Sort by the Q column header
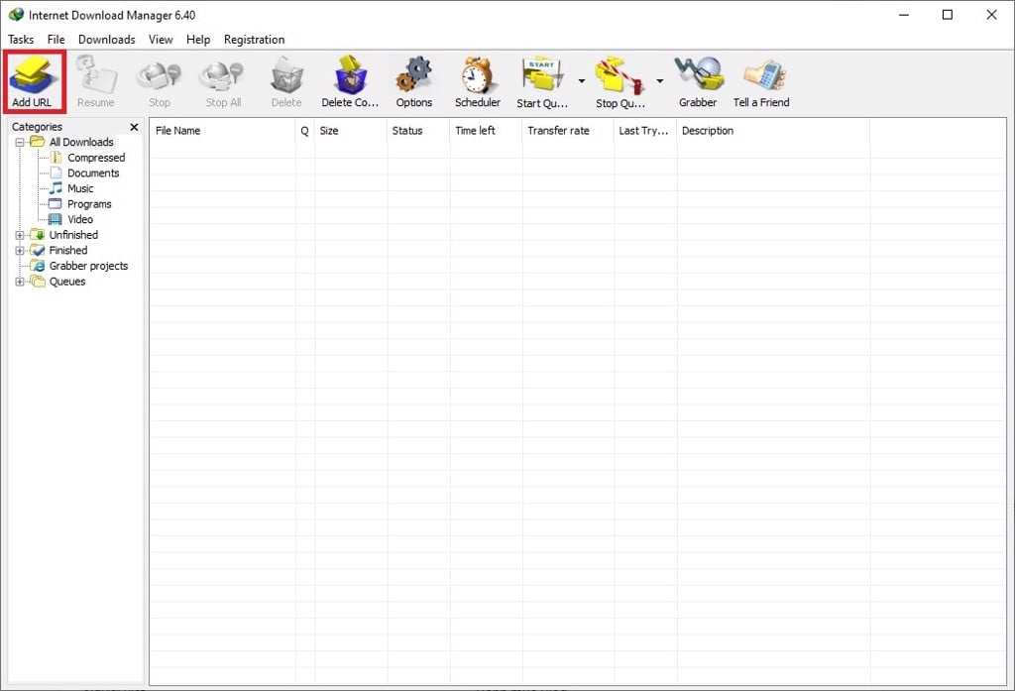 305,131
